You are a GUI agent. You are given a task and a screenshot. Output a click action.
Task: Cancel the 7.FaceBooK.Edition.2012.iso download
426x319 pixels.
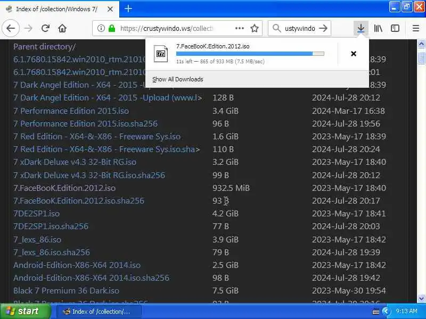pyautogui.click(x=354, y=54)
